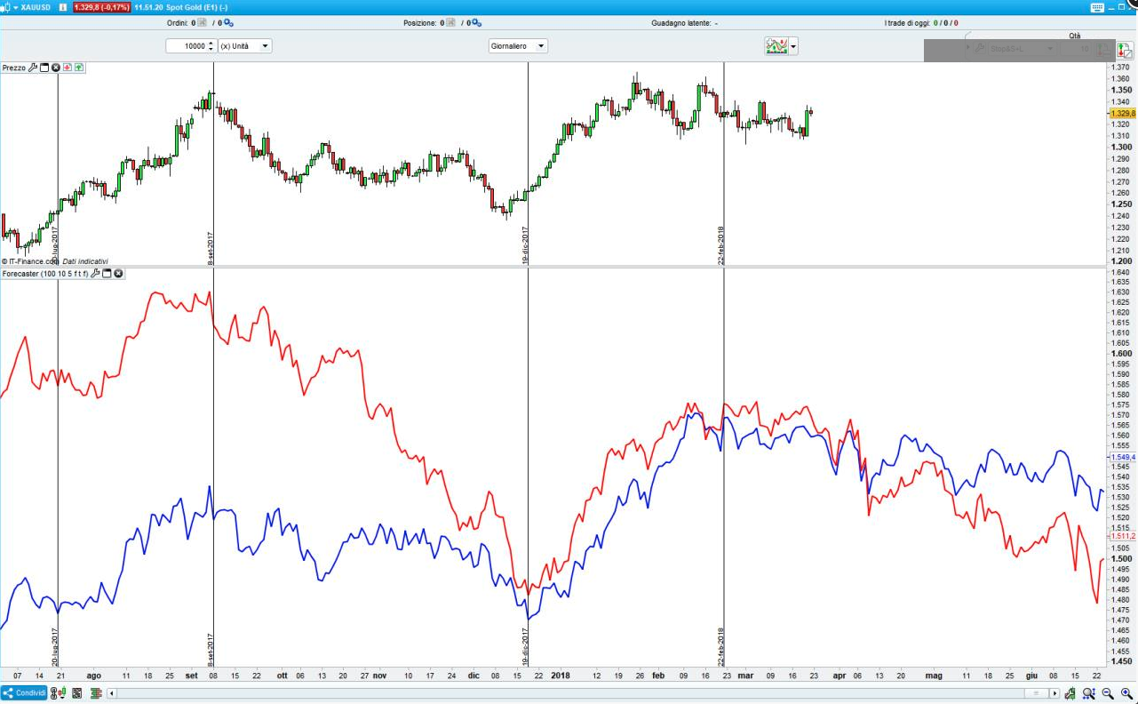Click the calculator-style icon in bottom toolbar
This screenshot has height=704, width=1138.
pos(77,693)
